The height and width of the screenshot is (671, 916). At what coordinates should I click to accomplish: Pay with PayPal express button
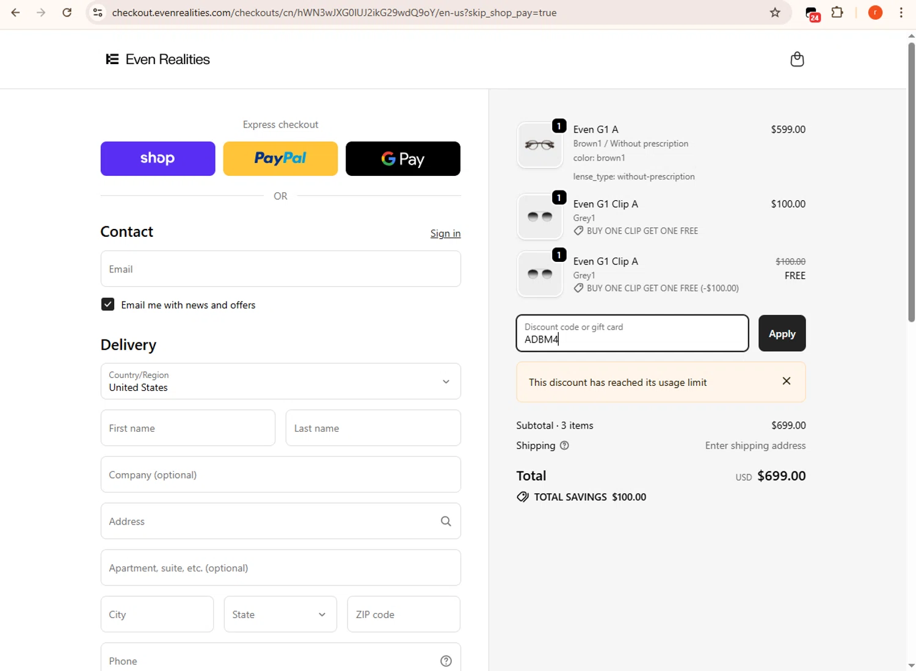pos(280,159)
